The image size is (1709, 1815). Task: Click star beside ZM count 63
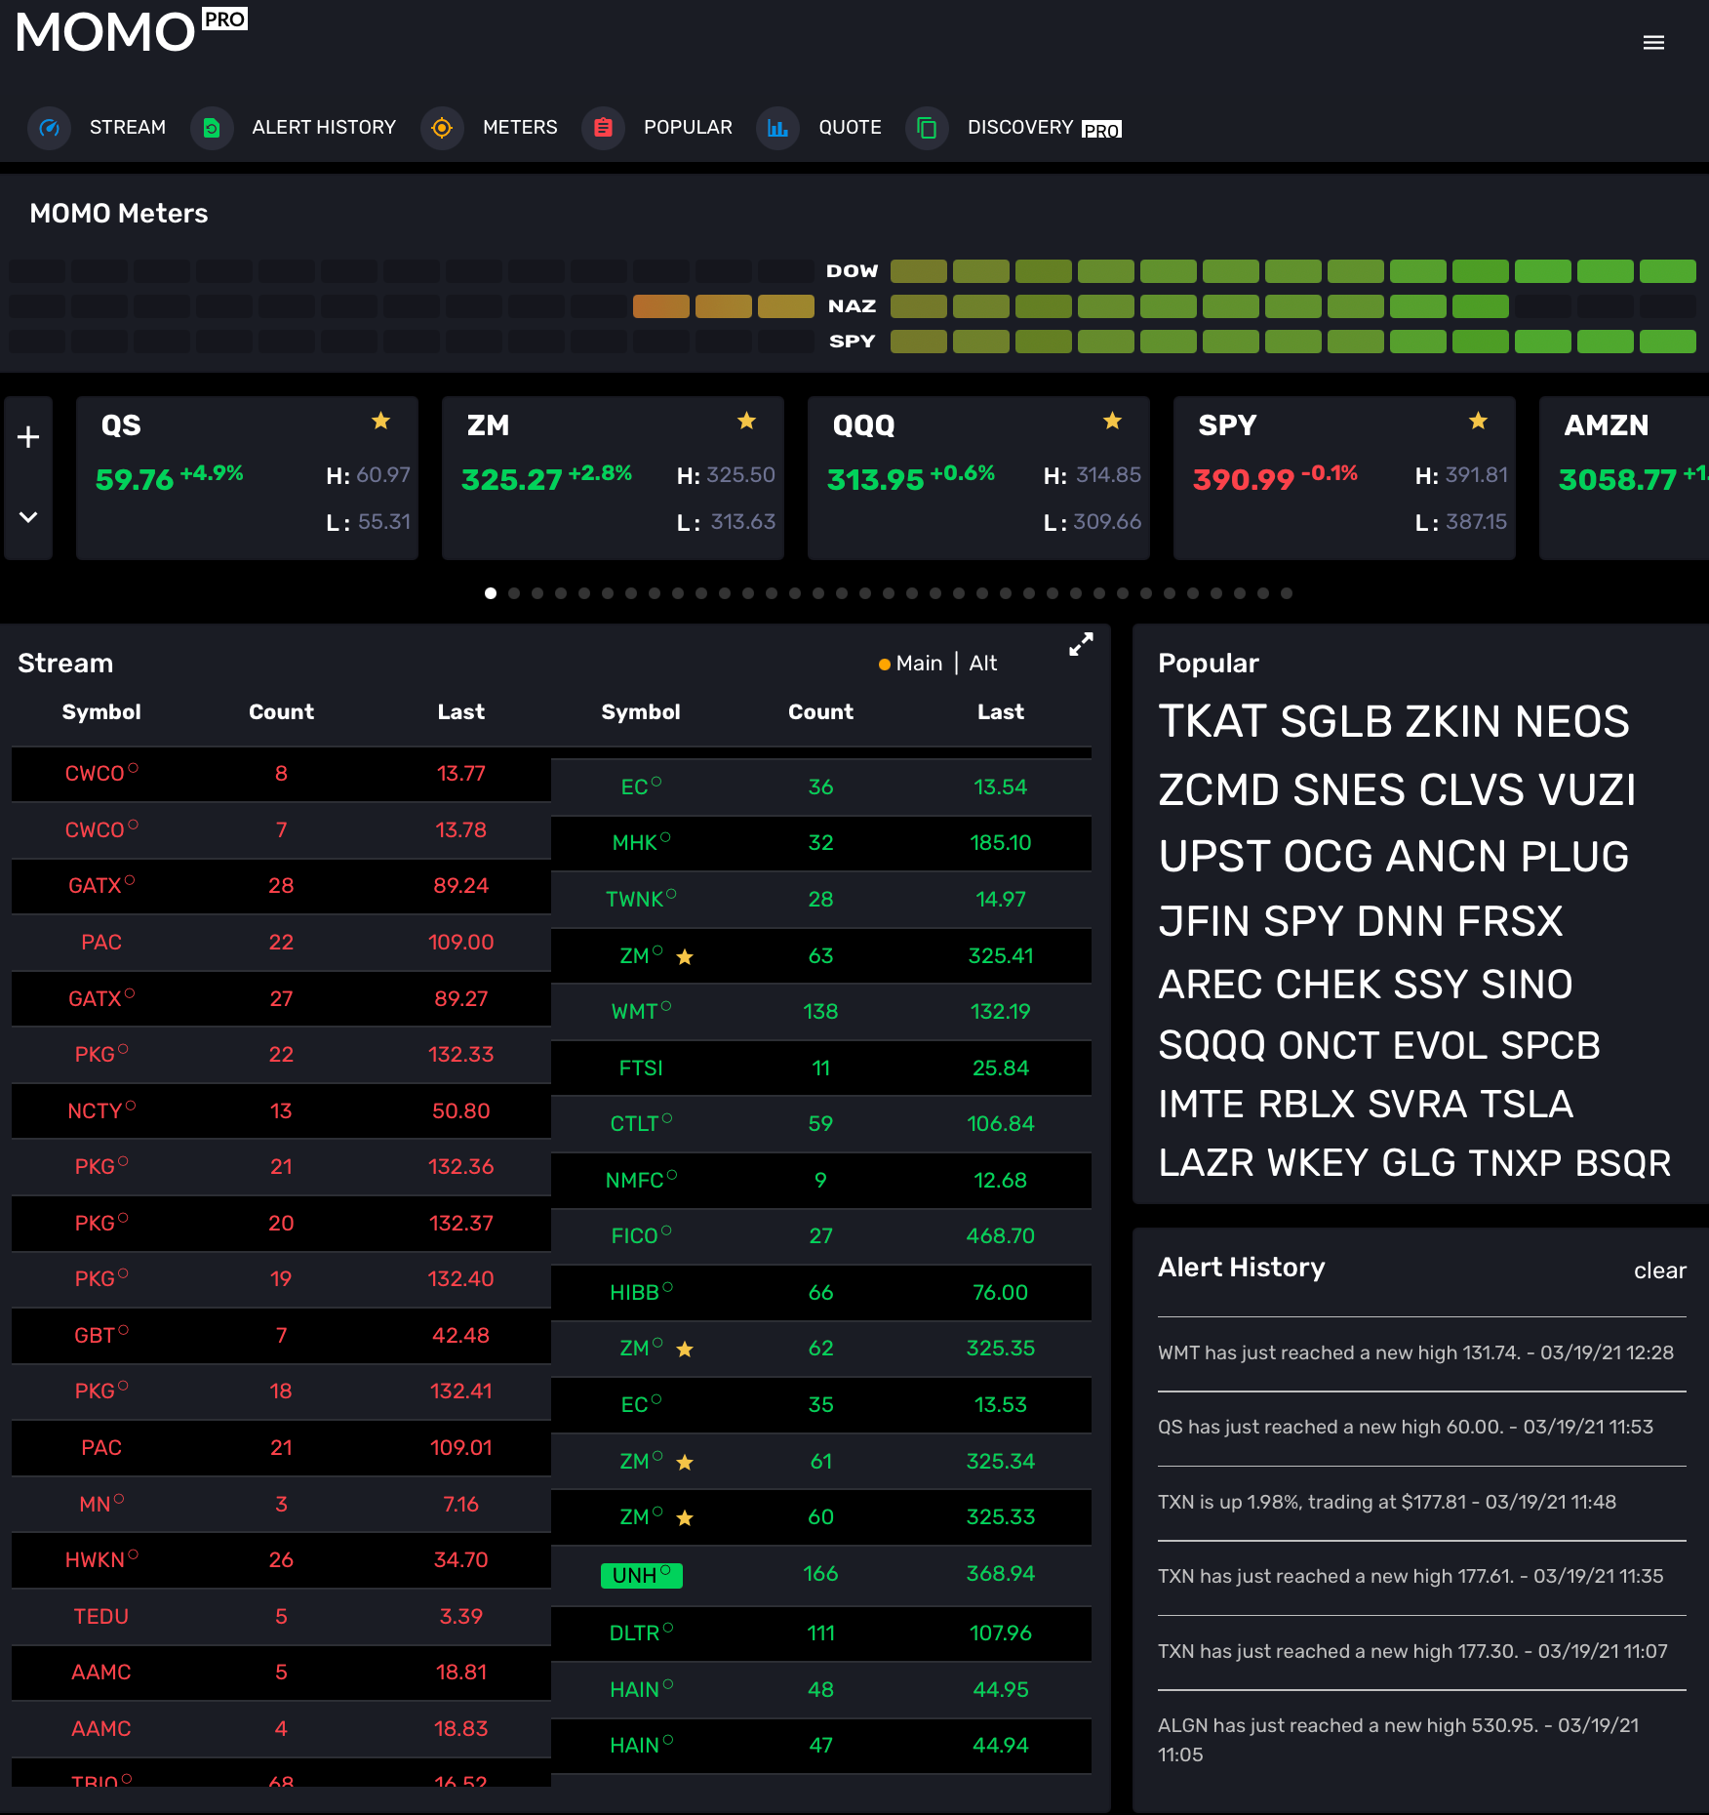click(x=685, y=957)
